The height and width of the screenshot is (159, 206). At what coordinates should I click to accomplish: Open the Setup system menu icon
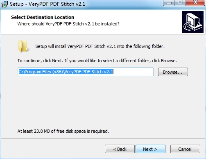tap(5, 4)
